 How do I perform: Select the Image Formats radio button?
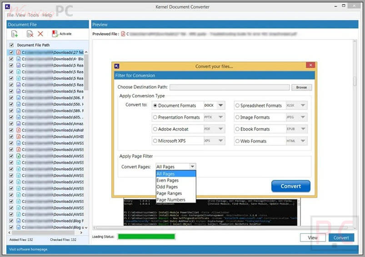pos(237,117)
